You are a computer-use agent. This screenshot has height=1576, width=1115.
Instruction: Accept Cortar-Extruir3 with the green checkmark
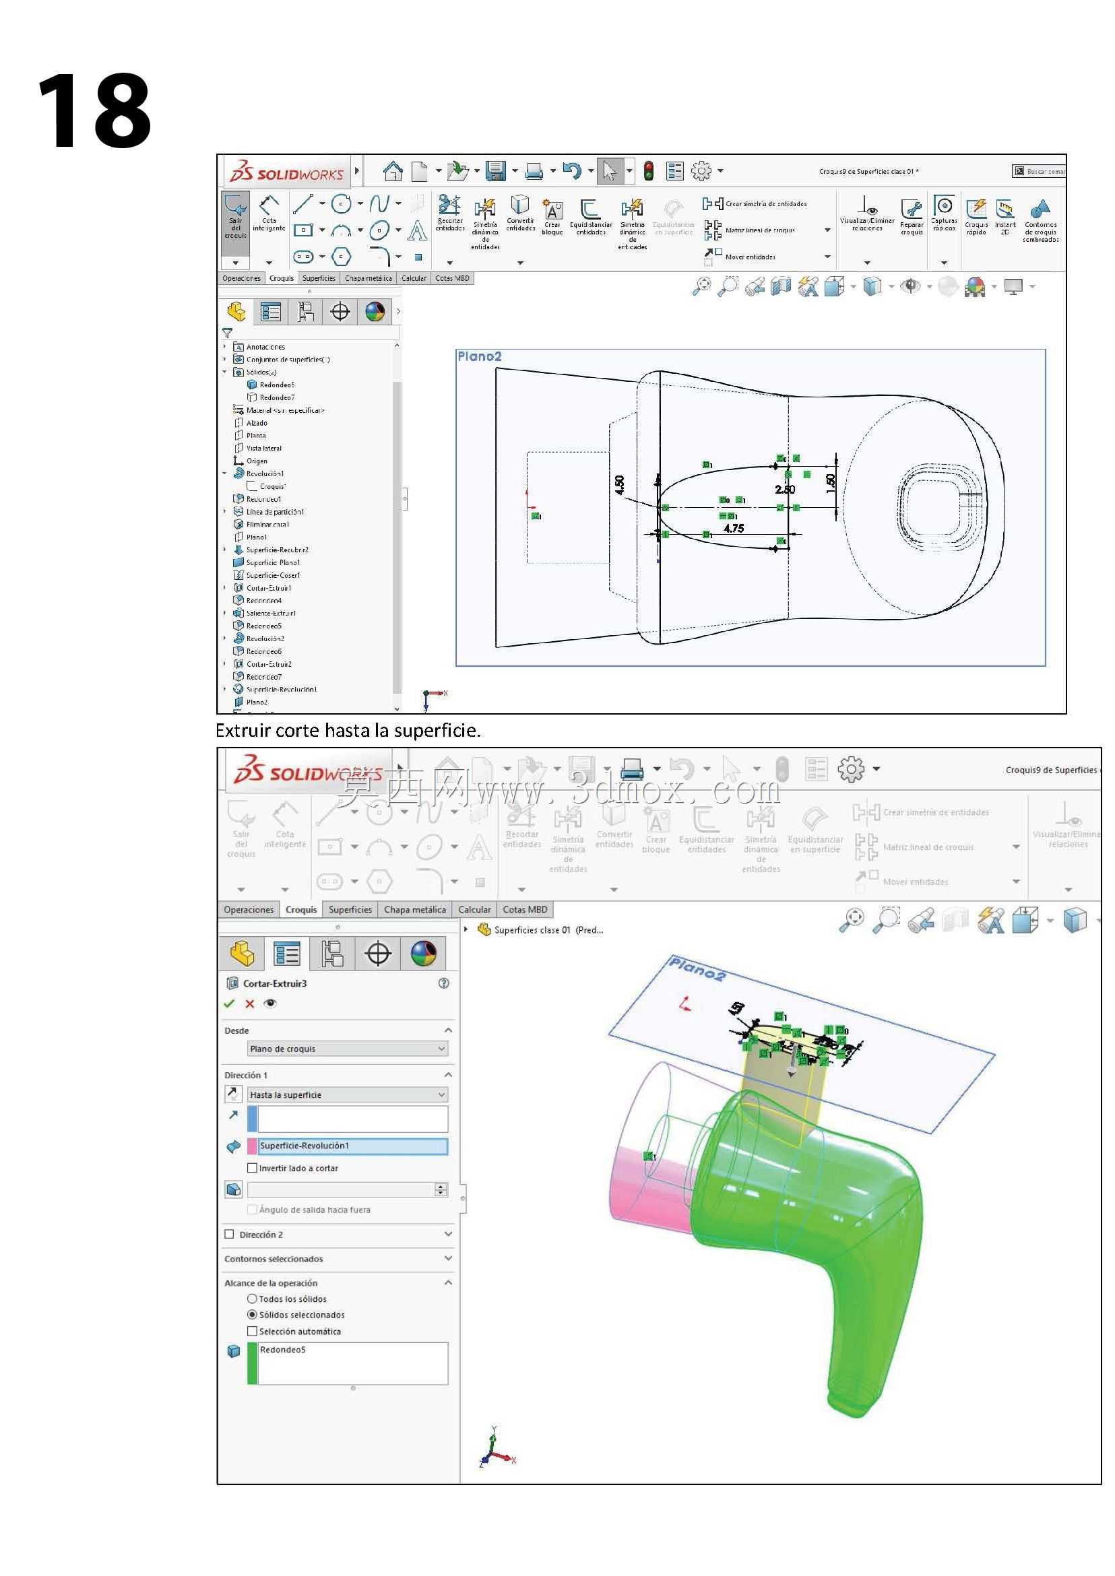coord(229,1004)
